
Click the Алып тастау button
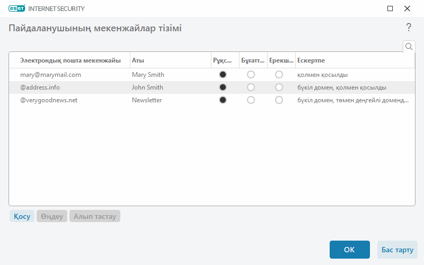pyautogui.click(x=95, y=216)
